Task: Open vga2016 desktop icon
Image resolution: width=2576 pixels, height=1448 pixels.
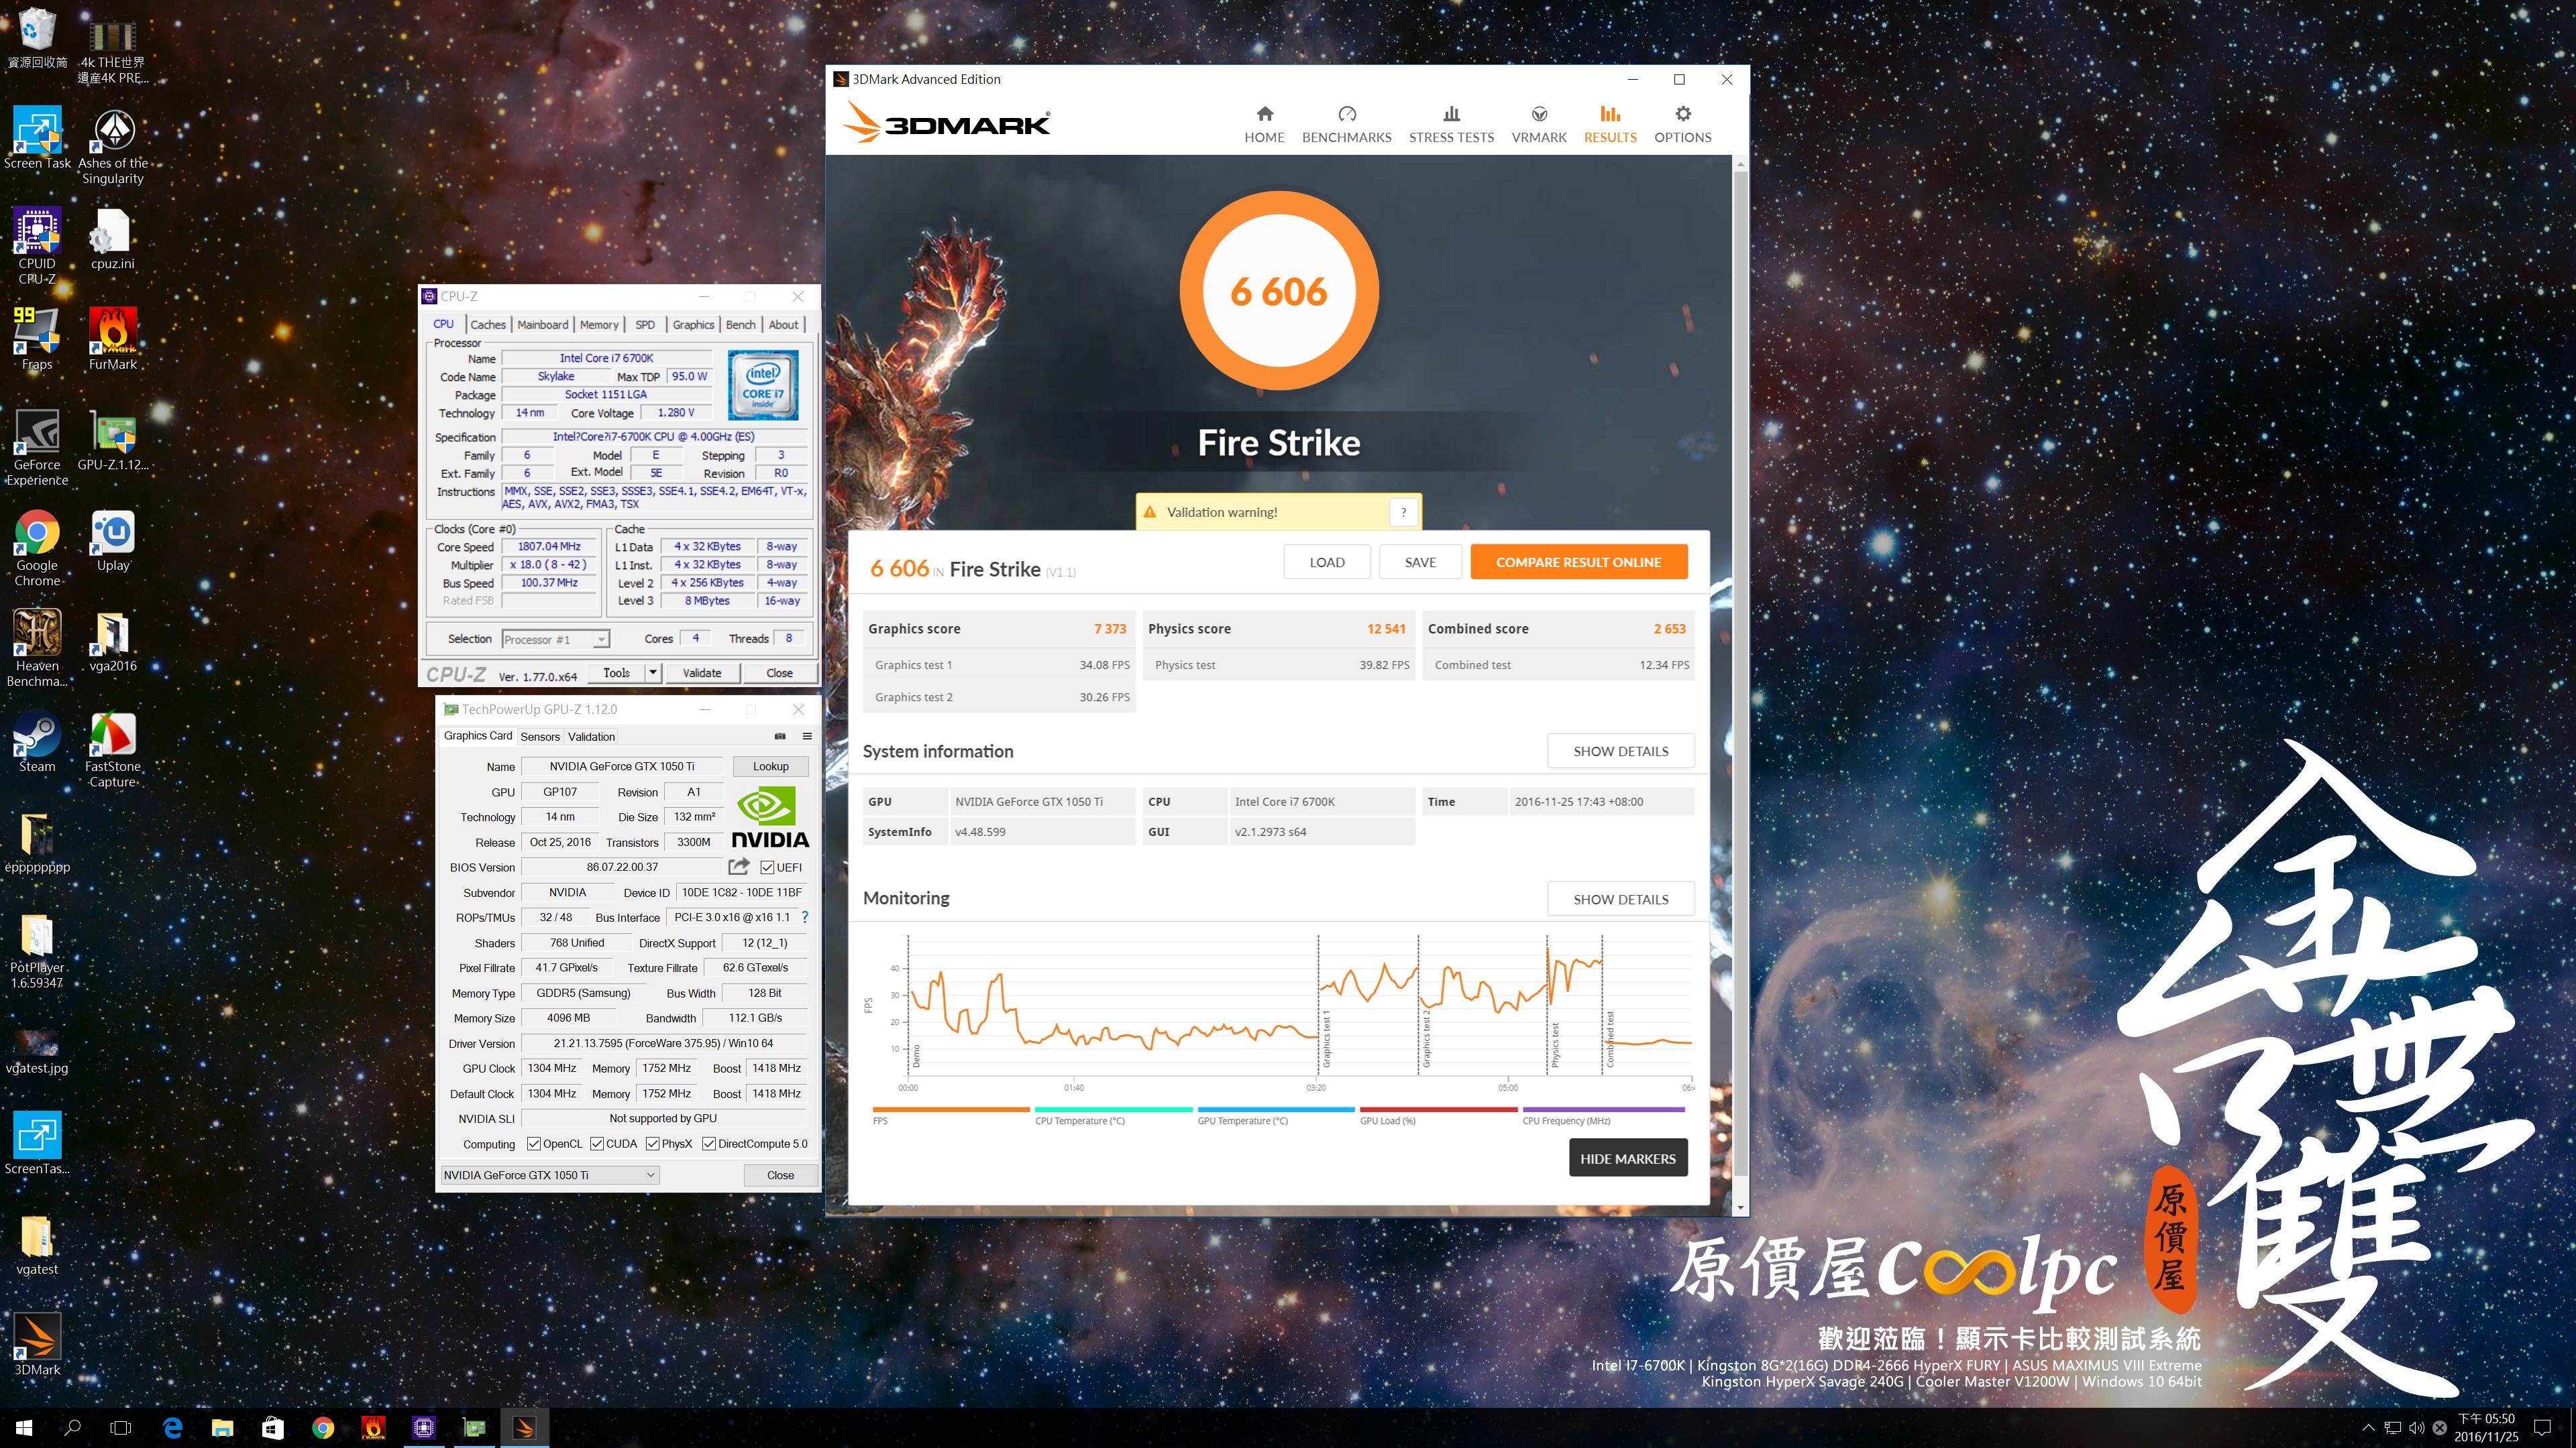Action: click(x=113, y=641)
